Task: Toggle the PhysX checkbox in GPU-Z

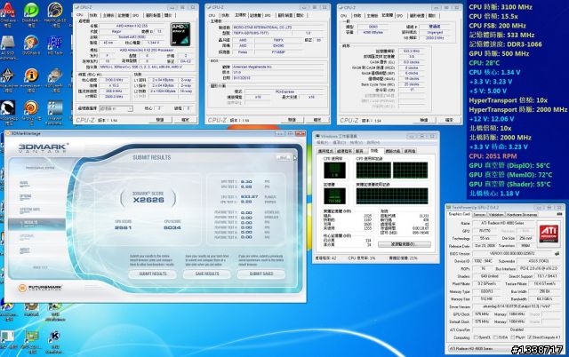Action: click(513, 337)
